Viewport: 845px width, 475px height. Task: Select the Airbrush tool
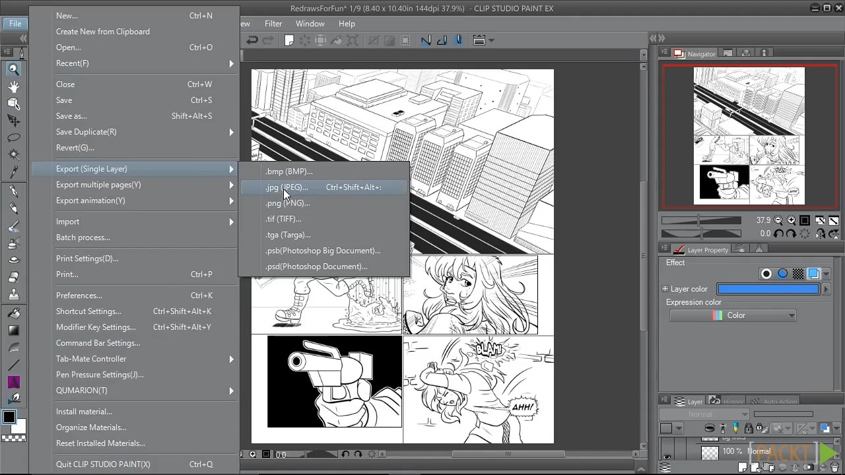pos(13,243)
